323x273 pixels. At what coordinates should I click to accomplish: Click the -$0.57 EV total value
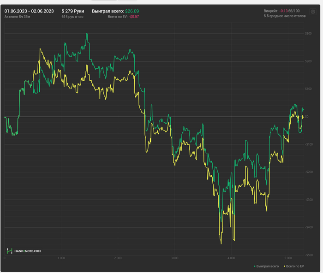point(134,17)
